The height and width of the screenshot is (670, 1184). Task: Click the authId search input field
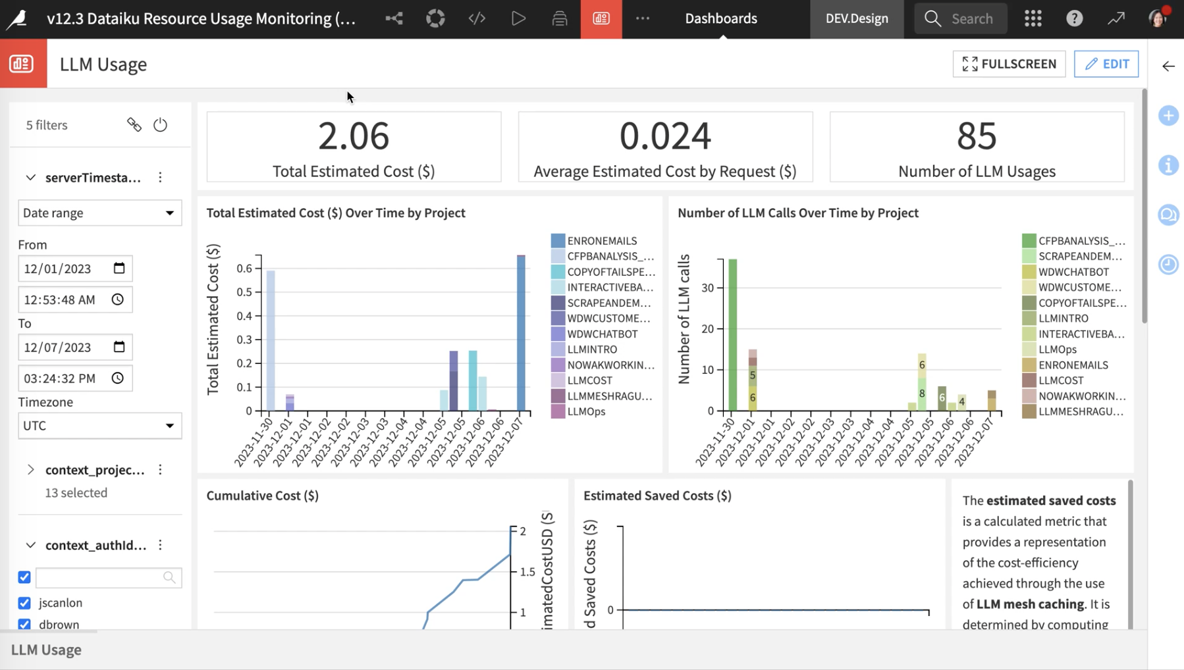point(109,577)
